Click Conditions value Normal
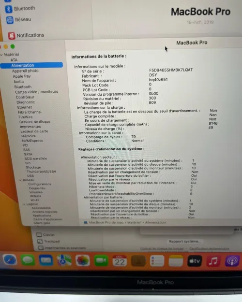 pyautogui.click(x=137, y=141)
